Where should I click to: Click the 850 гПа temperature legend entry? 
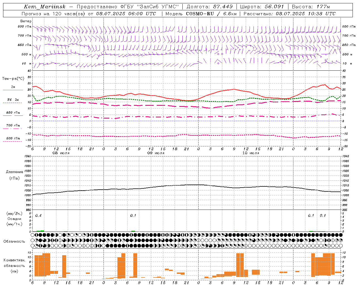coord(13,113)
